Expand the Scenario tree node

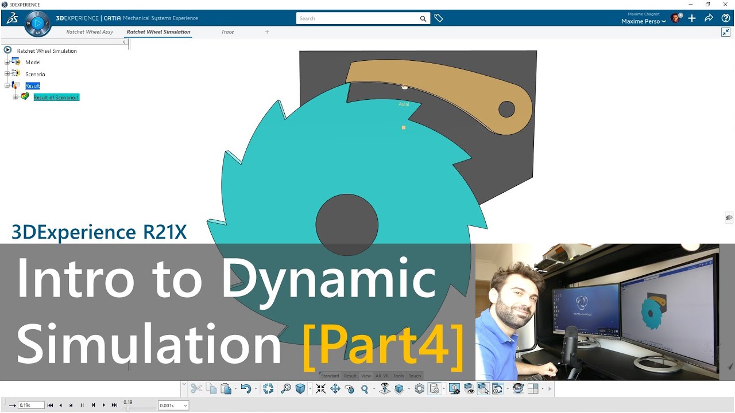[7, 73]
